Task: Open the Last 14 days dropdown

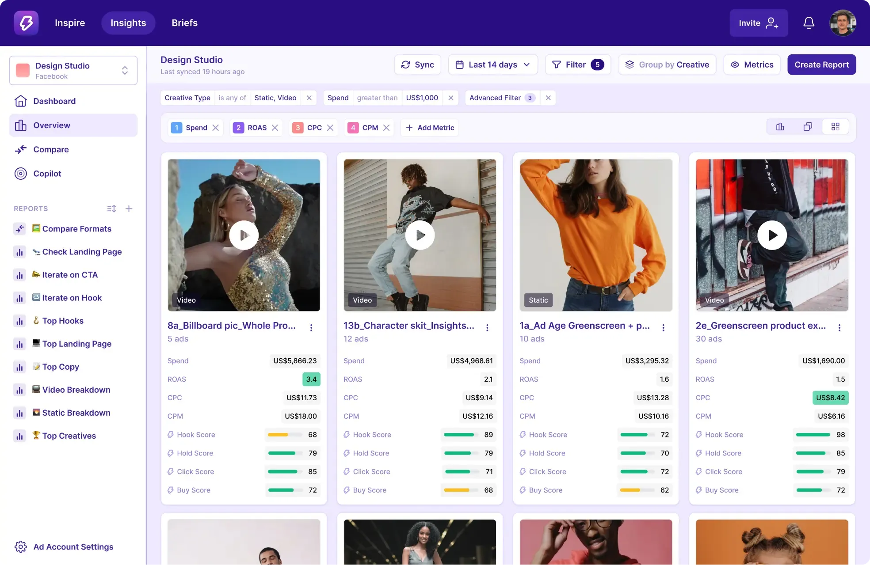Action: pos(492,64)
